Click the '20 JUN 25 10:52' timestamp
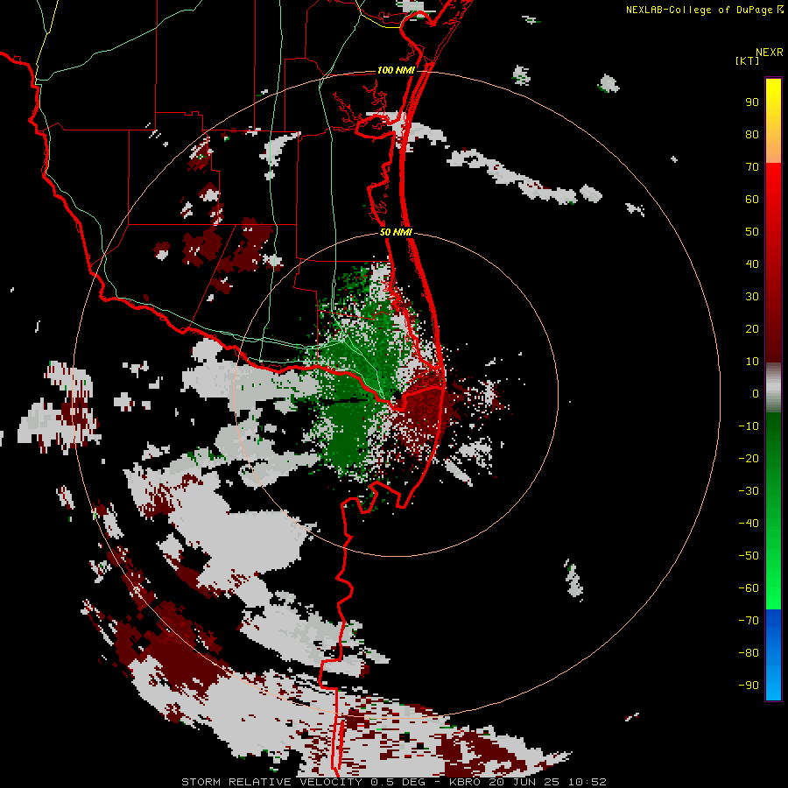The image size is (788, 788). pyautogui.click(x=548, y=782)
